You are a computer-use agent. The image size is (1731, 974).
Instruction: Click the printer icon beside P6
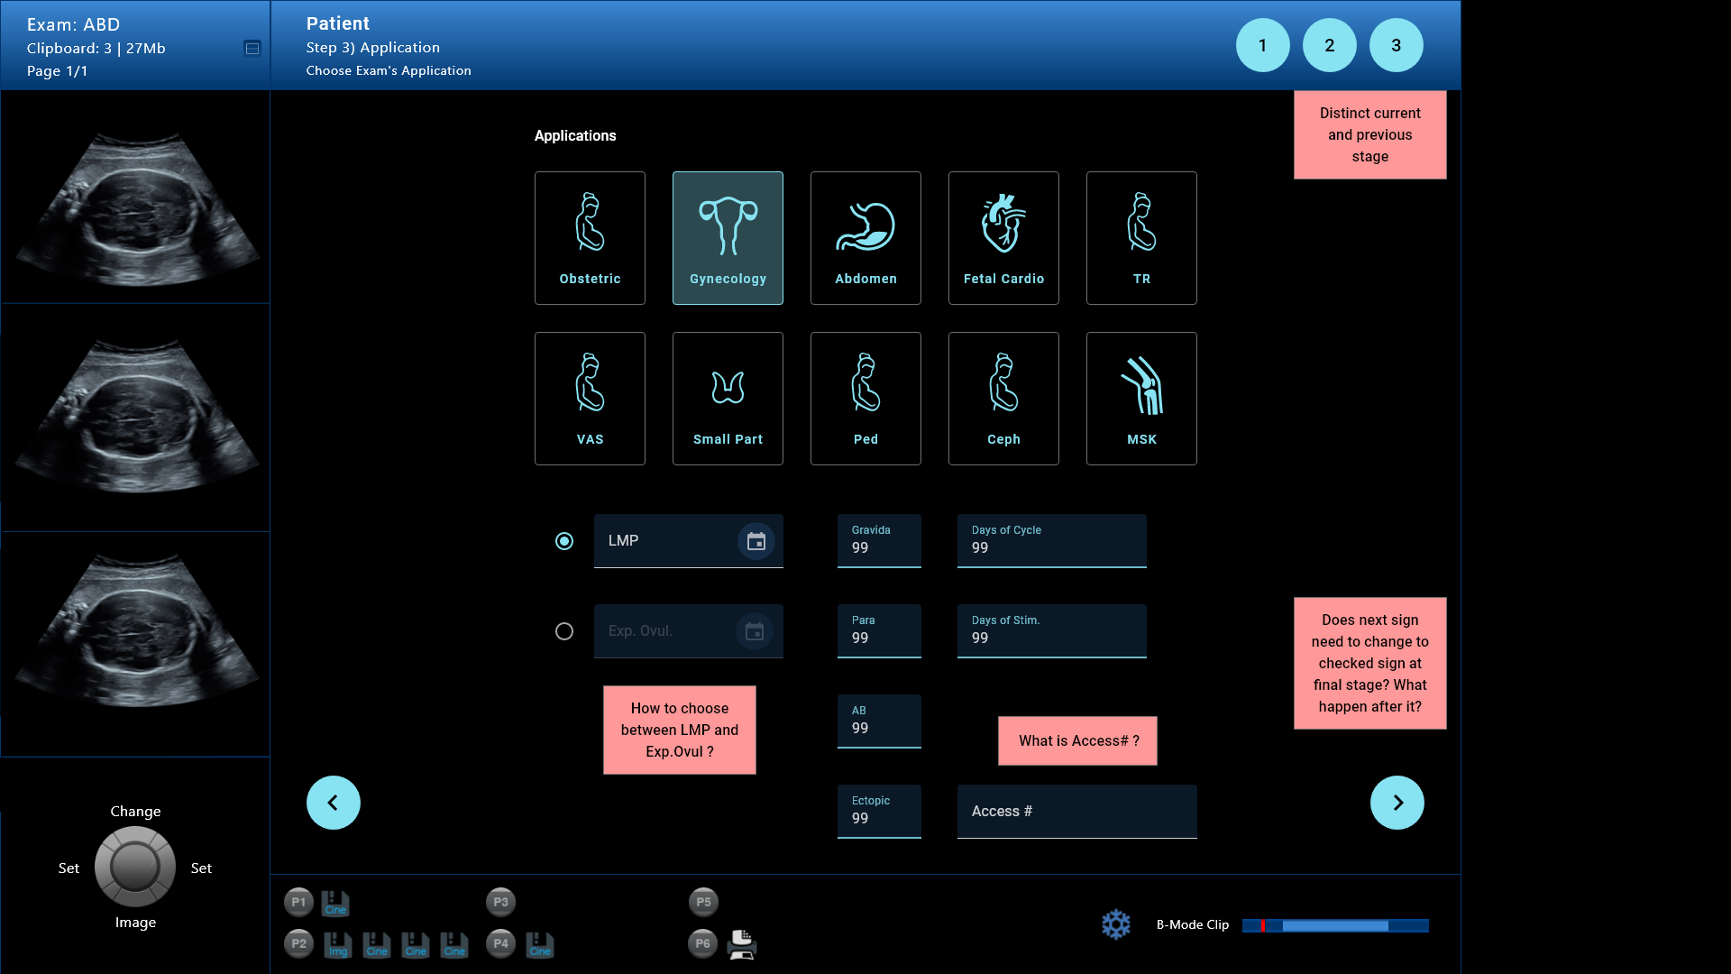tap(742, 944)
